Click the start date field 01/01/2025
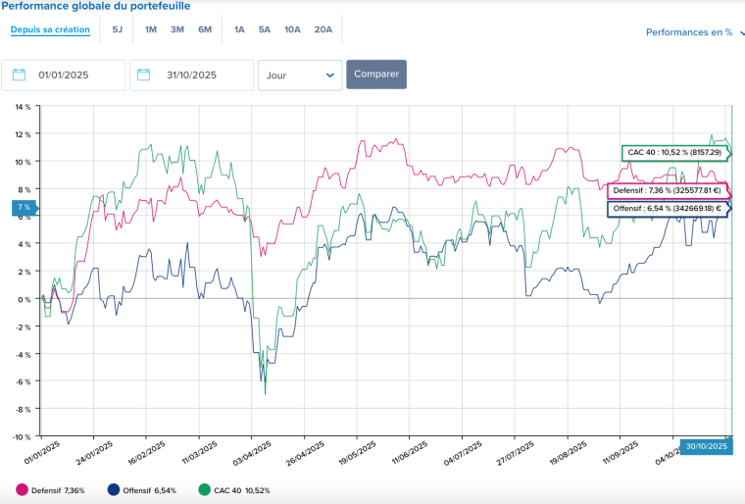Viewport: 745px width, 504px height. [76, 75]
